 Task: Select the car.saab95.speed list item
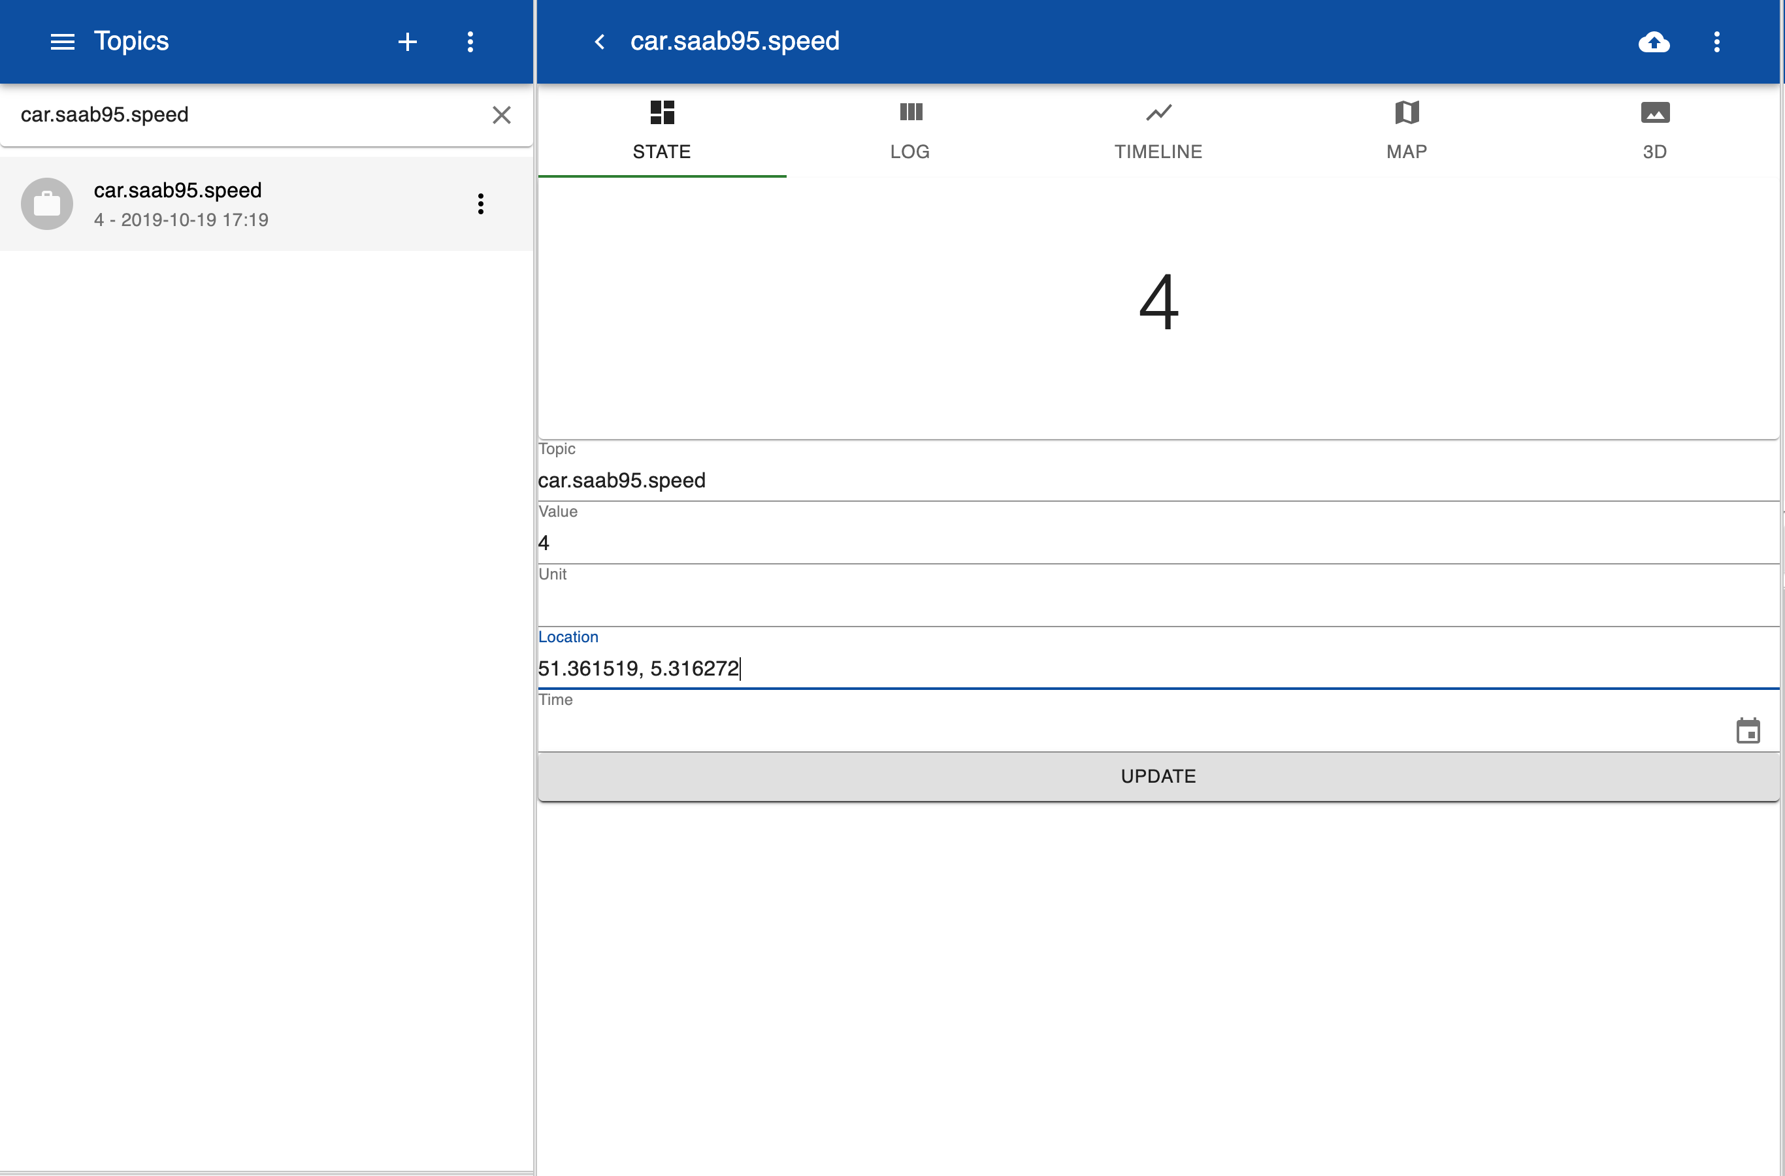point(267,204)
